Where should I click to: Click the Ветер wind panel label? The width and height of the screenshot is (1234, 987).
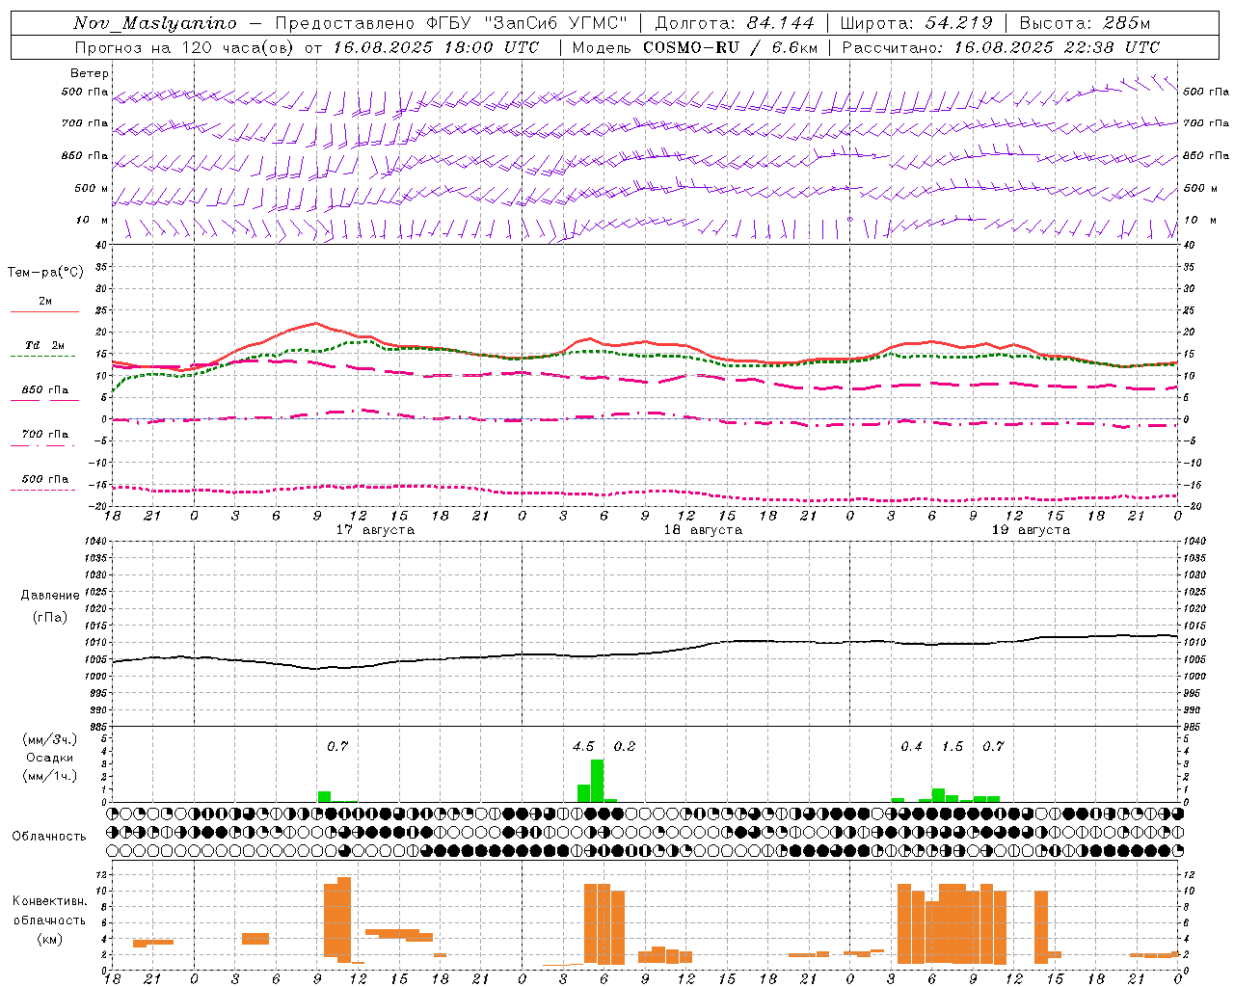pyautogui.click(x=90, y=73)
